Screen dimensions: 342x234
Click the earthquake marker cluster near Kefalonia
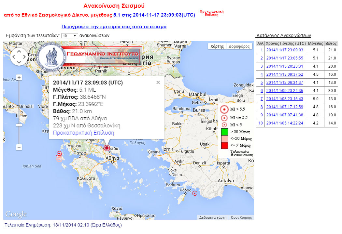(x=59, y=156)
